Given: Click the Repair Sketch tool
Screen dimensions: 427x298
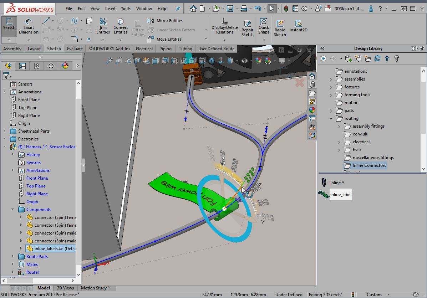Looking at the screenshot, I should pos(247,28).
